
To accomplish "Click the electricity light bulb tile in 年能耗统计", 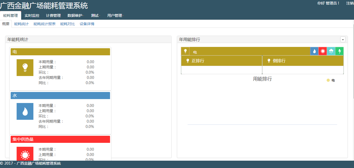I will click(25, 68).
